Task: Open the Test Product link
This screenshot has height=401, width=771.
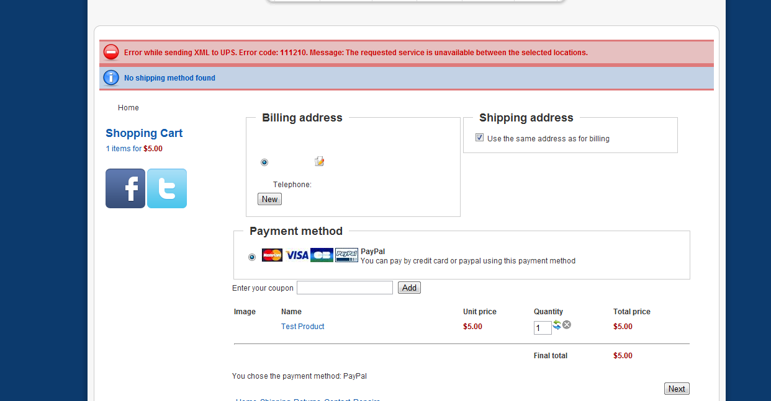Action: 303,327
